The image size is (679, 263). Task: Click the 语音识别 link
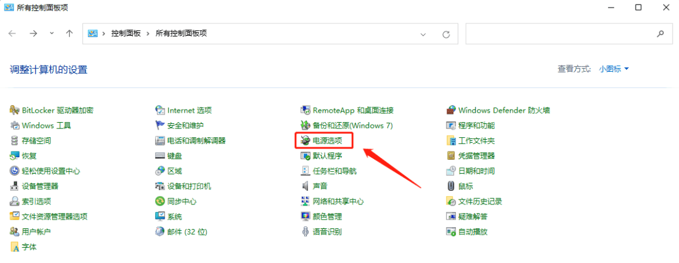328,232
